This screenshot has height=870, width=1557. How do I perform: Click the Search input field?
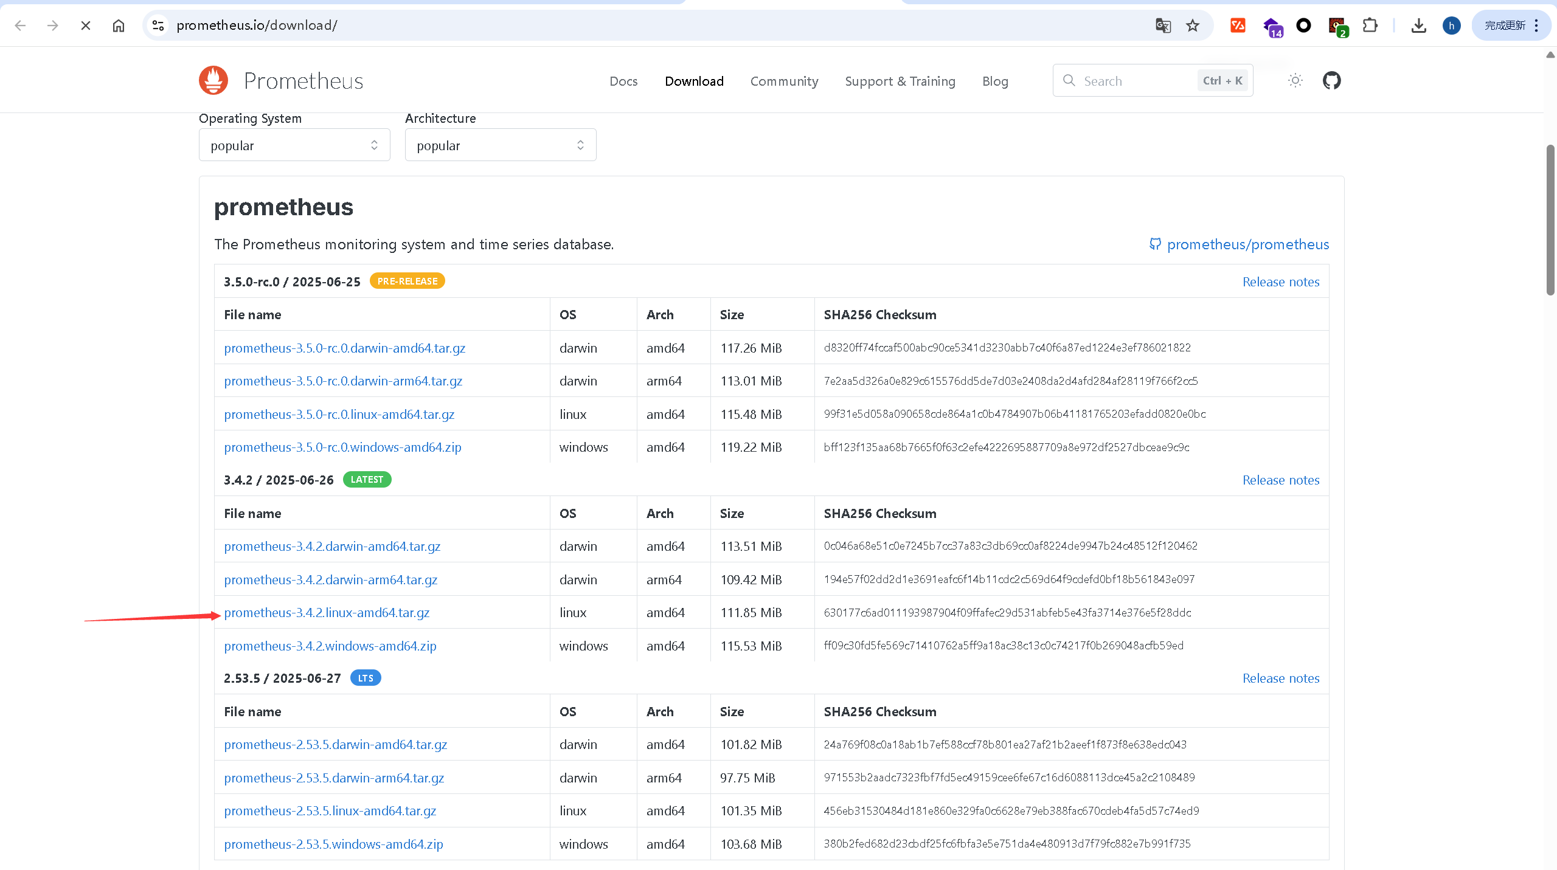[1153, 80]
